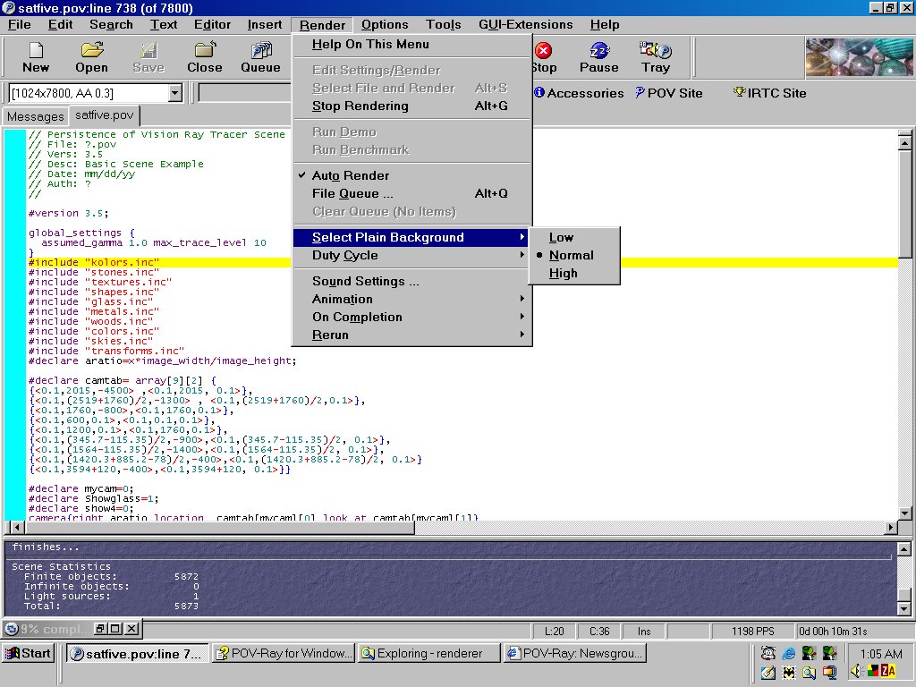Click the volume speaker tray icon

[857, 671]
